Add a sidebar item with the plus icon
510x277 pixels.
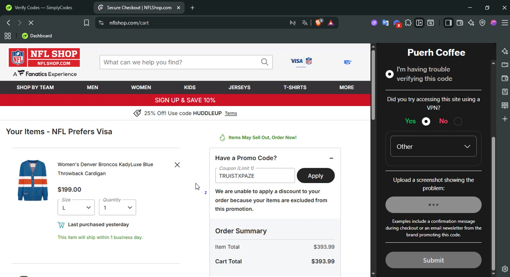505,119
